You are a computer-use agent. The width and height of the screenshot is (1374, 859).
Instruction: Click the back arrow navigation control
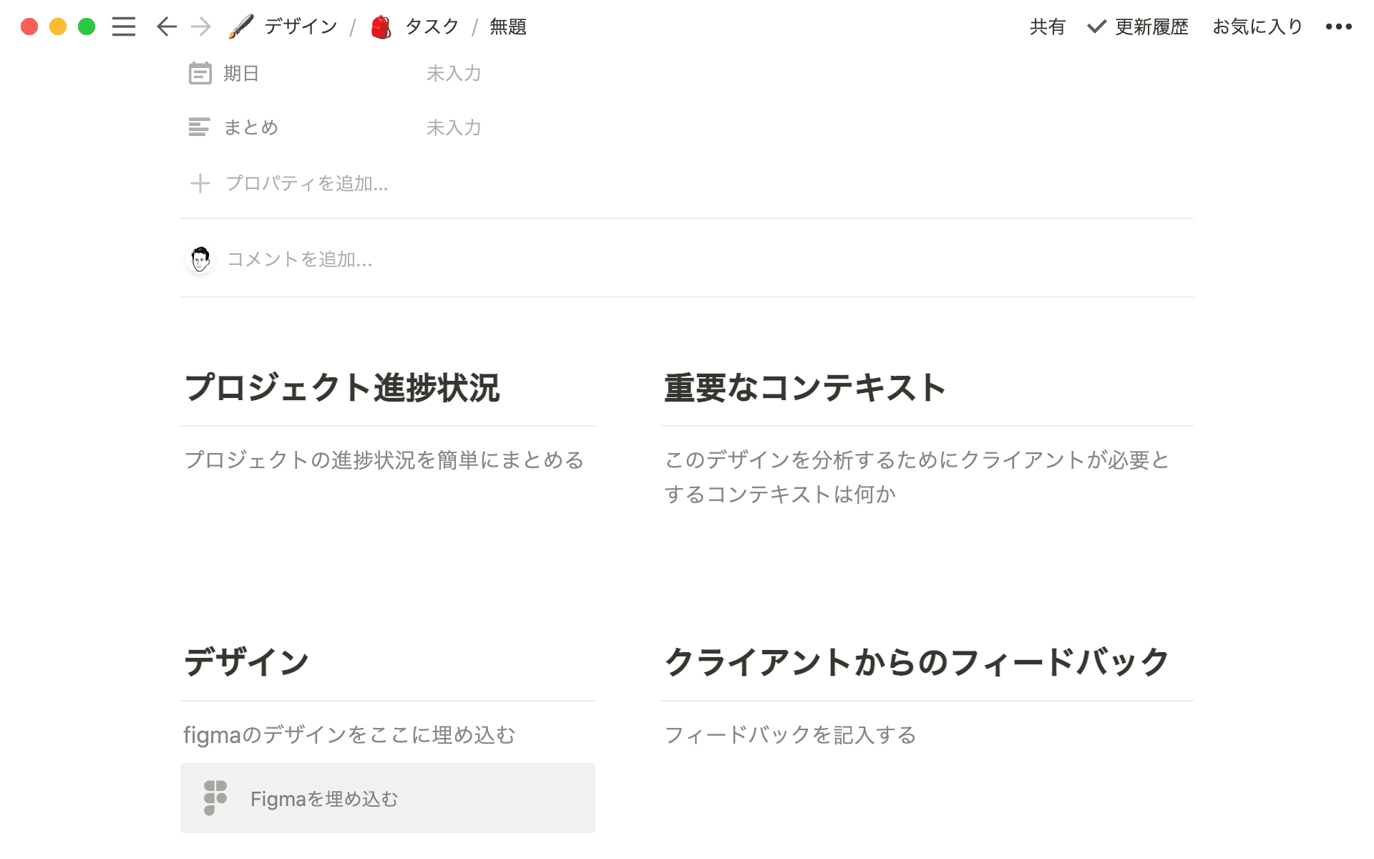[165, 26]
